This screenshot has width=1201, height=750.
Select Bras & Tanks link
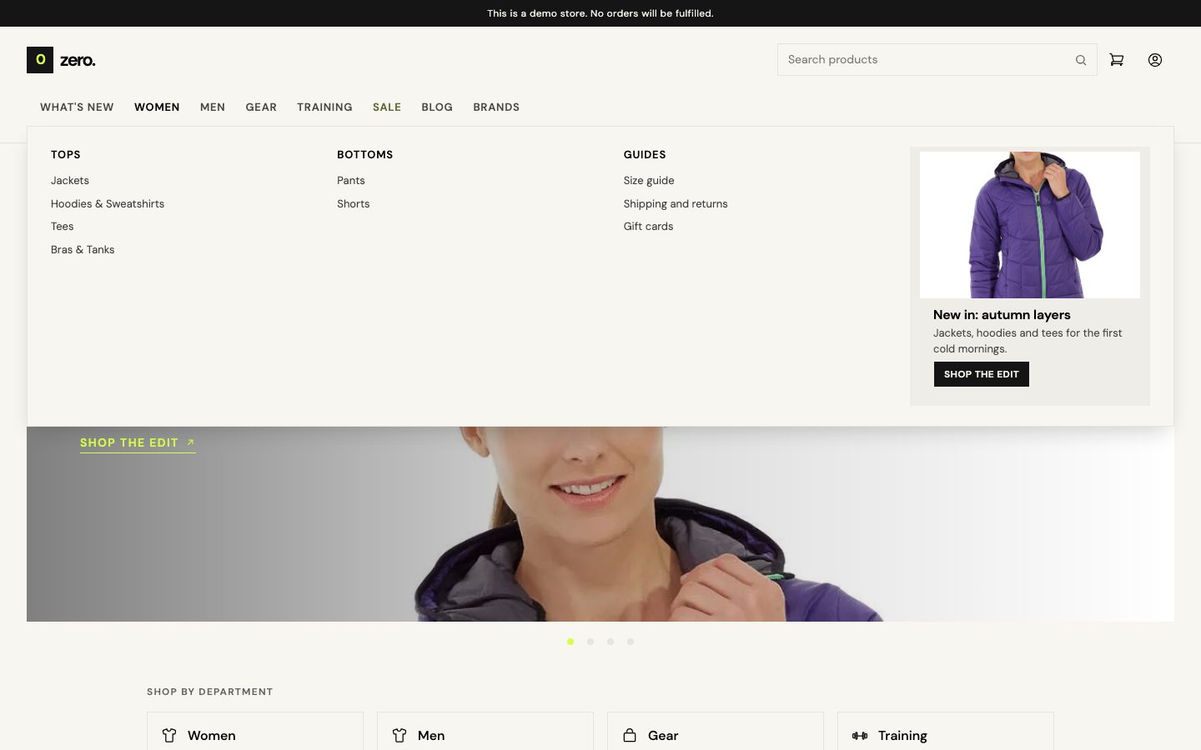83,249
